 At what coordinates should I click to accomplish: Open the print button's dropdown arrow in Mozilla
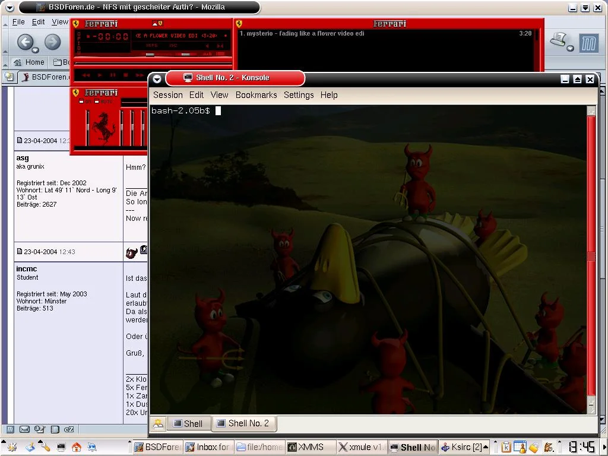click(571, 49)
